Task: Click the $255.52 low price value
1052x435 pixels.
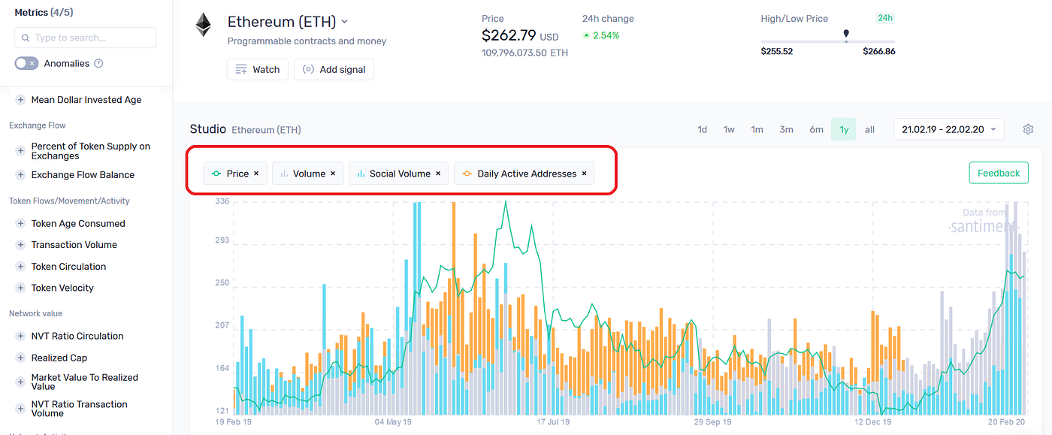Action: tap(777, 52)
